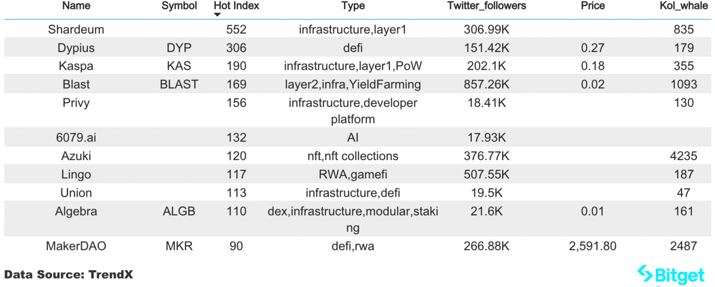715x287 pixels.
Task: Select the Azuki name cell
Action: [76, 156]
